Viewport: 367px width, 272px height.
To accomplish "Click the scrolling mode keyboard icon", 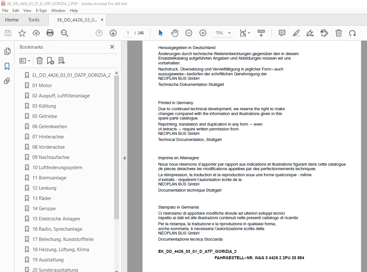I will tap(261, 33).
